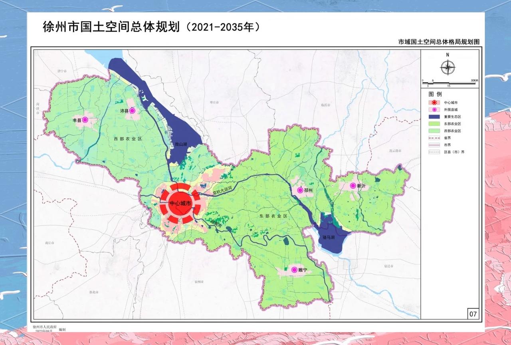Screen dimensions: 511x345
Task: Click the 宿州市 neighboring city label
Action: [199, 282]
